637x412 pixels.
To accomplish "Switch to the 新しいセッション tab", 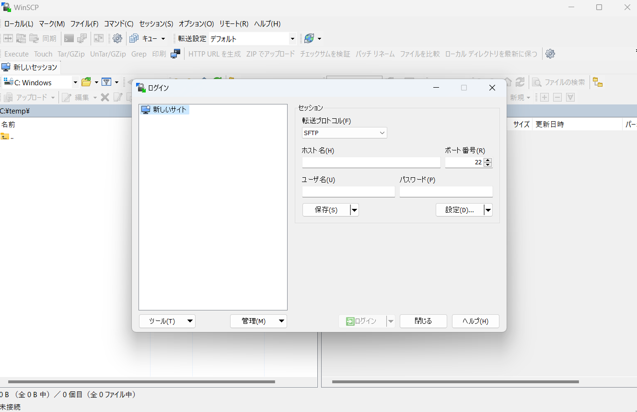I will [30, 67].
